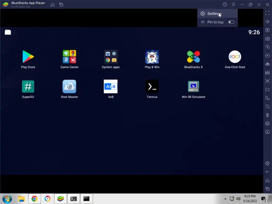Click the 9:26 Android clock

pyautogui.click(x=254, y=32)
